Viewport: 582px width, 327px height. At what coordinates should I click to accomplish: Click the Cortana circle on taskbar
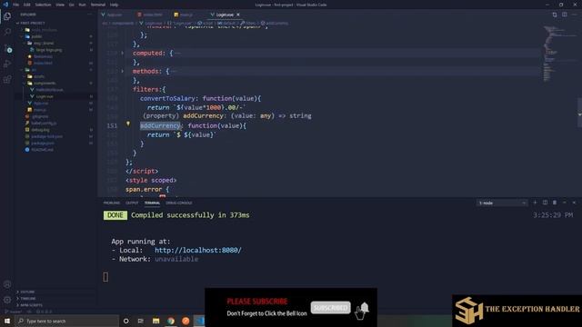point(125,321)
